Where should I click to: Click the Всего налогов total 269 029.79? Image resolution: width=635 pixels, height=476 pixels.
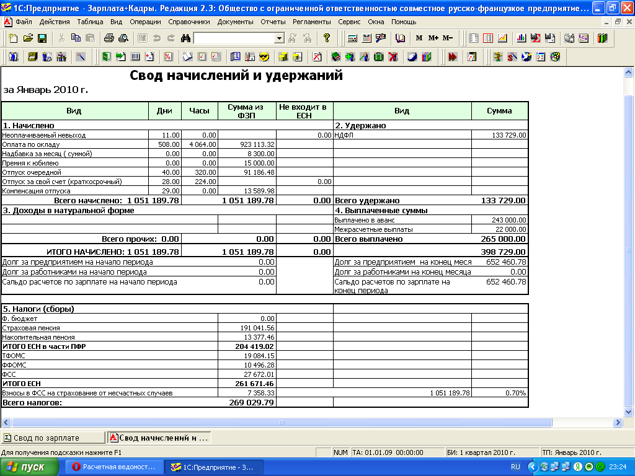(252, 402)
